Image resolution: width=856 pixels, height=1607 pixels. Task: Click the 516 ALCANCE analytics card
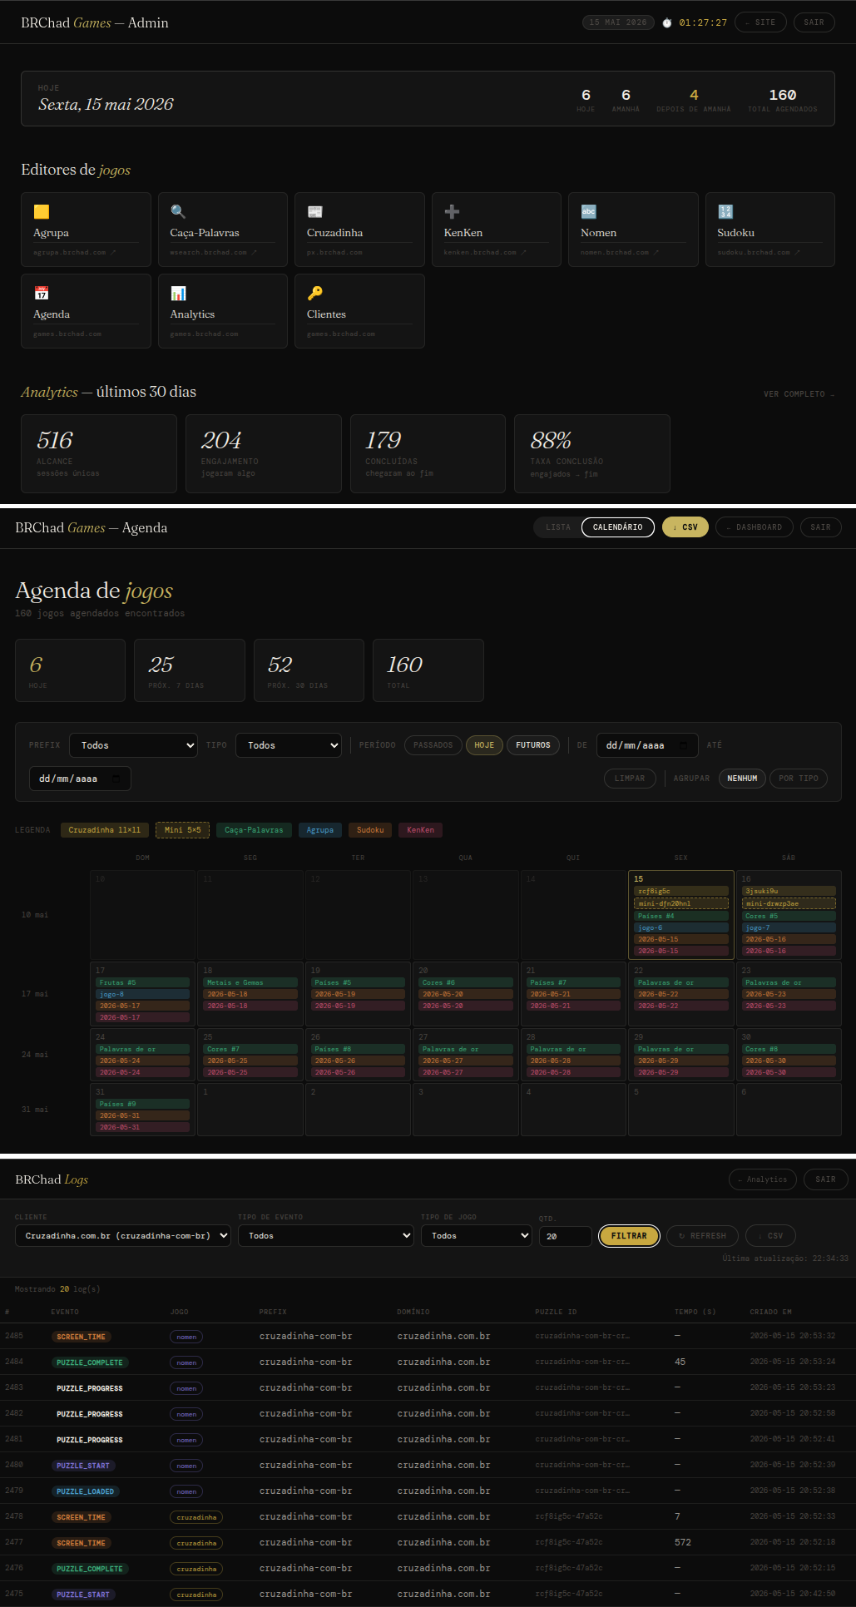(x=99, y=453)
